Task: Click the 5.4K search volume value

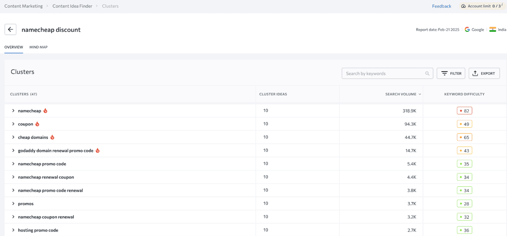Action: pyautogui.click(x=412, y=164)
